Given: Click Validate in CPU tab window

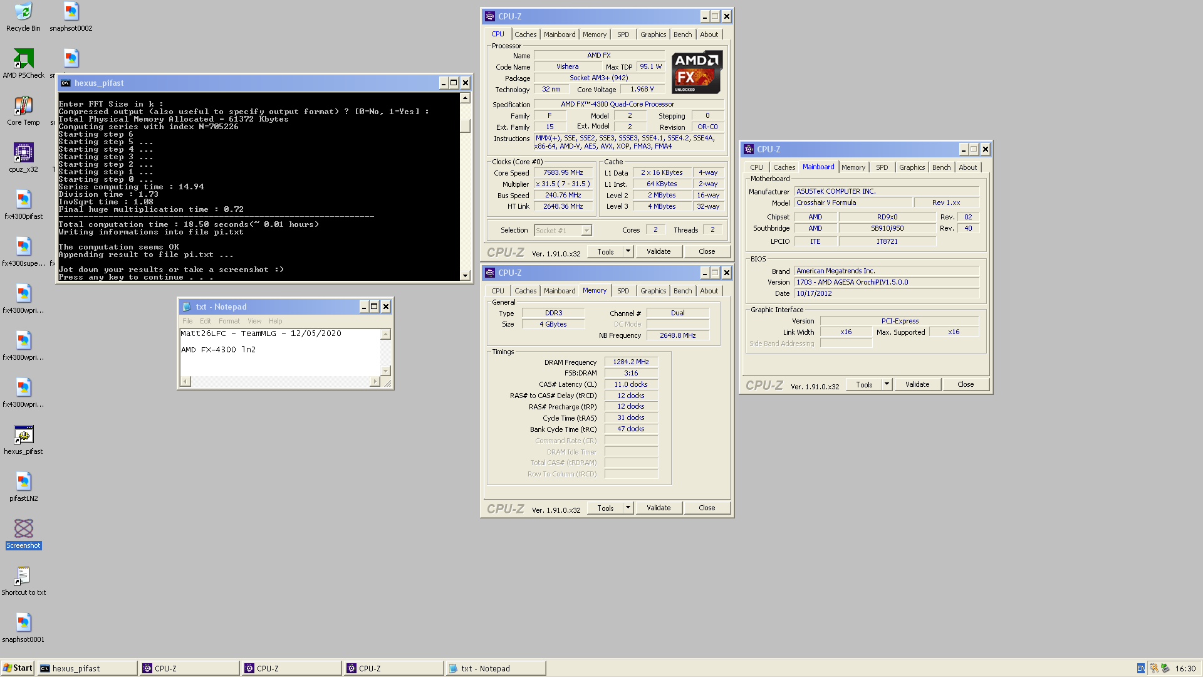Looking at the screenshot, I should pyautogui.click(x=659, y=251).
